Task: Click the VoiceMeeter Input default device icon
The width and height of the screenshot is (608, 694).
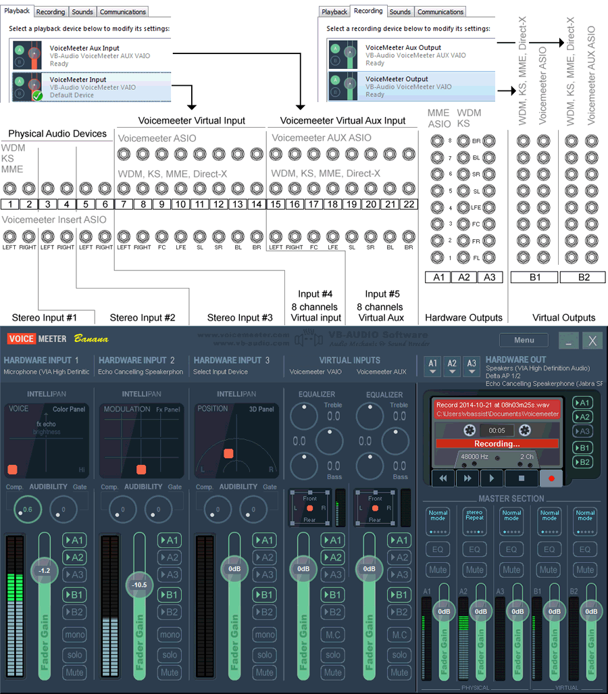Action: click(x=28, y=86)
